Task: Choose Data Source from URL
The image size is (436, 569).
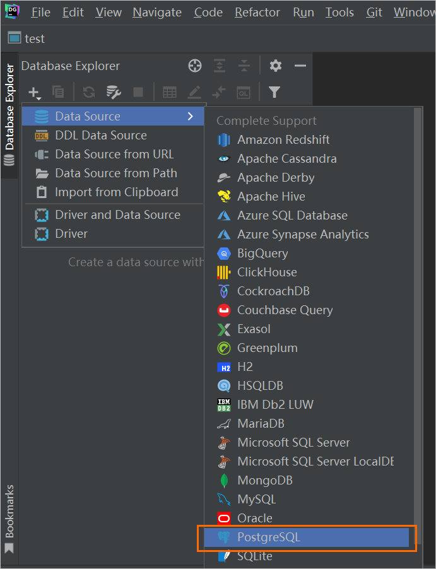Action: 114,154
